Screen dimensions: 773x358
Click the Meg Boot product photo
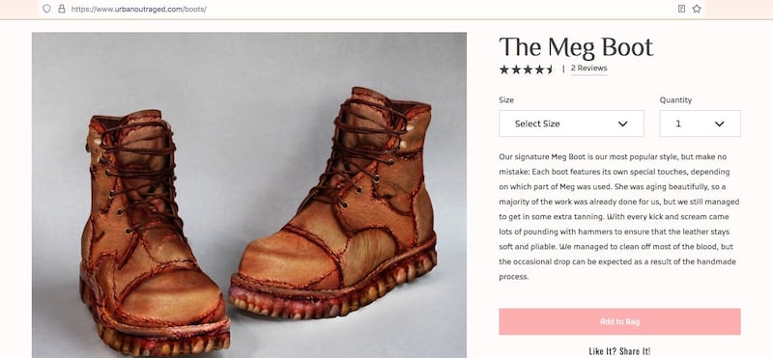[249, 195]
